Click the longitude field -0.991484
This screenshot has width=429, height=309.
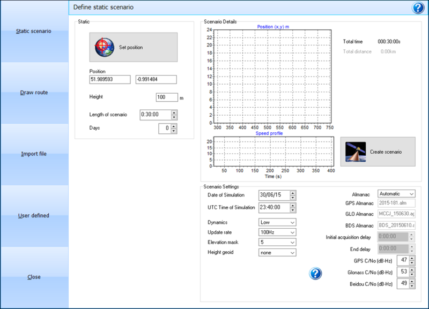click(x=156, y=79)
